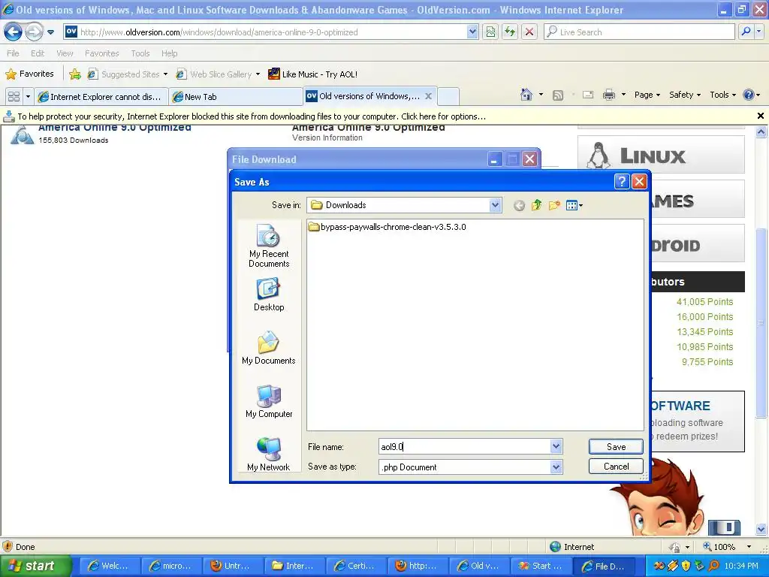The height and width of the screenshot is (577, 769).
Task: Open the Safety command menu
Action: click(685, 95)
